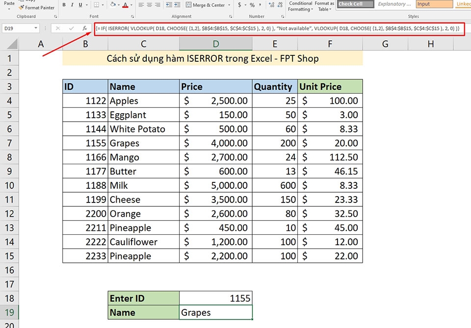Toggle underline formatting
This screenshot has height=328, width=471.
(x=80, y=4)
